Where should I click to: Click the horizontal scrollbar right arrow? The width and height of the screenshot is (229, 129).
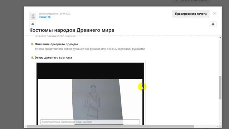(x=217, y=126)
